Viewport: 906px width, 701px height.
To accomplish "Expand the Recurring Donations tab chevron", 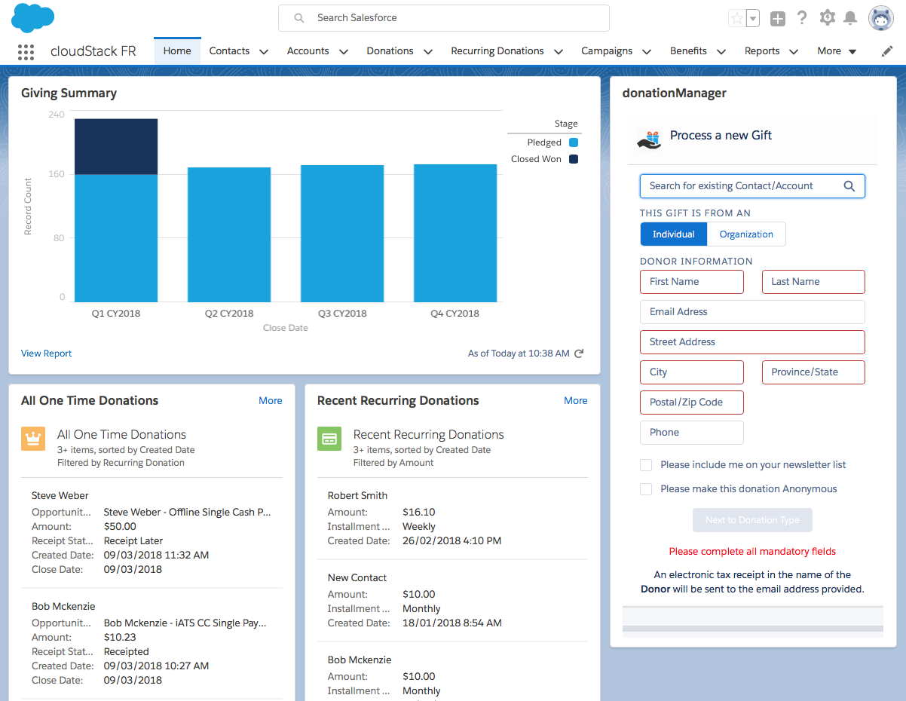I will click(x=559, y=52).
